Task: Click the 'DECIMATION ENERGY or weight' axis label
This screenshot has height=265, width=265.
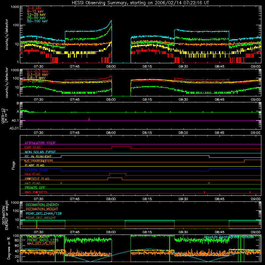Action: point(5,215)
